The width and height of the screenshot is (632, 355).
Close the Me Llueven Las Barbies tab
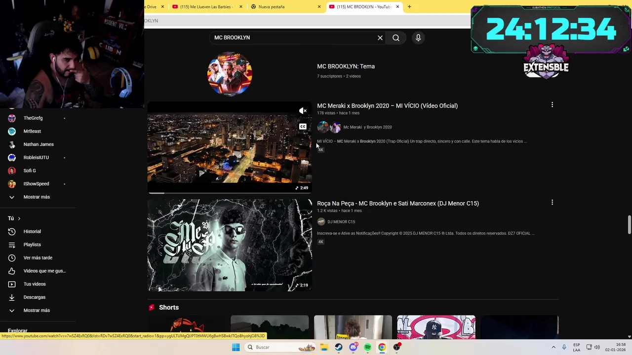241,7
